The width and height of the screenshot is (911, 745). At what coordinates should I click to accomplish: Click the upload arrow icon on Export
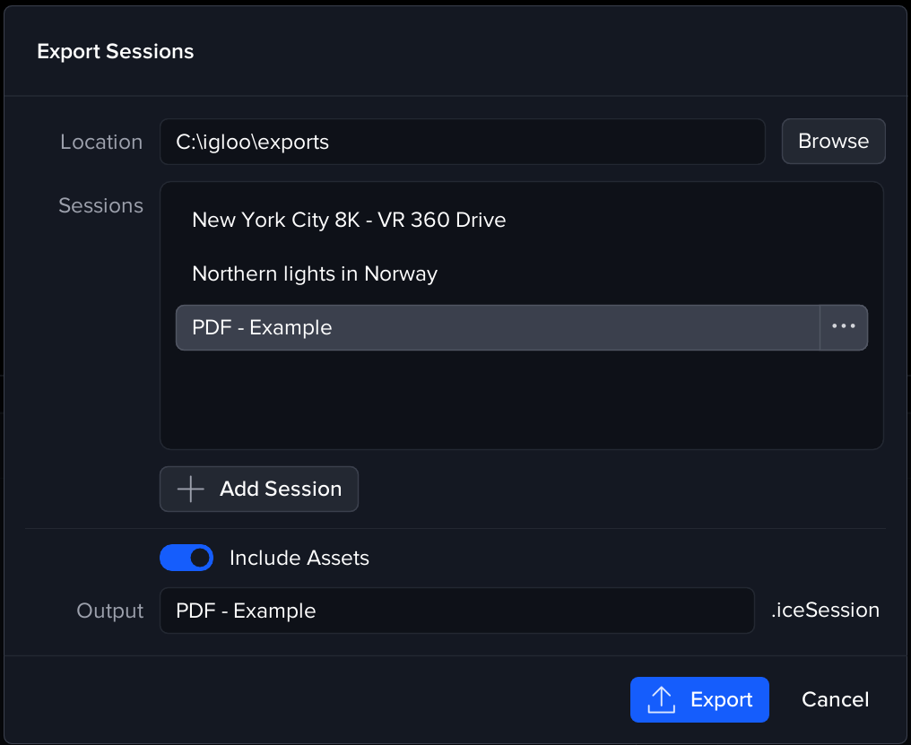pos(661,699)
